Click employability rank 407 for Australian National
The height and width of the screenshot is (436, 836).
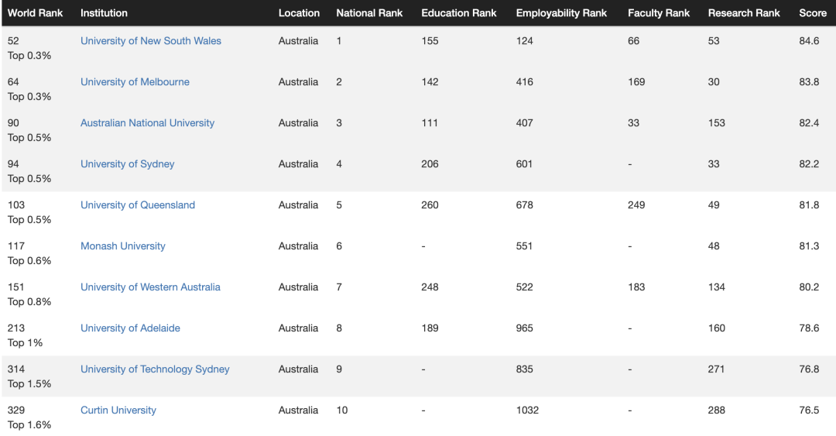click(x=524, y=123)
